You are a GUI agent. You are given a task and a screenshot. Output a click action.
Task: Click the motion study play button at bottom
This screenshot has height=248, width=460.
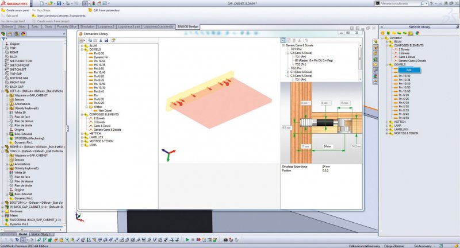[x=186, y=239]
